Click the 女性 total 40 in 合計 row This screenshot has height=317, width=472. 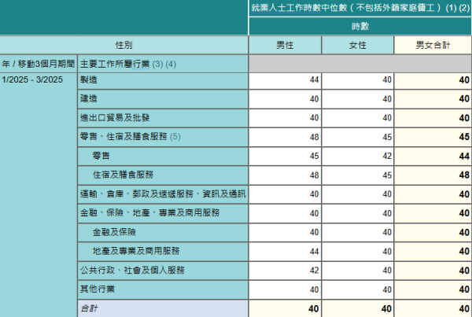pyautogui.click(x=358, y=308)
